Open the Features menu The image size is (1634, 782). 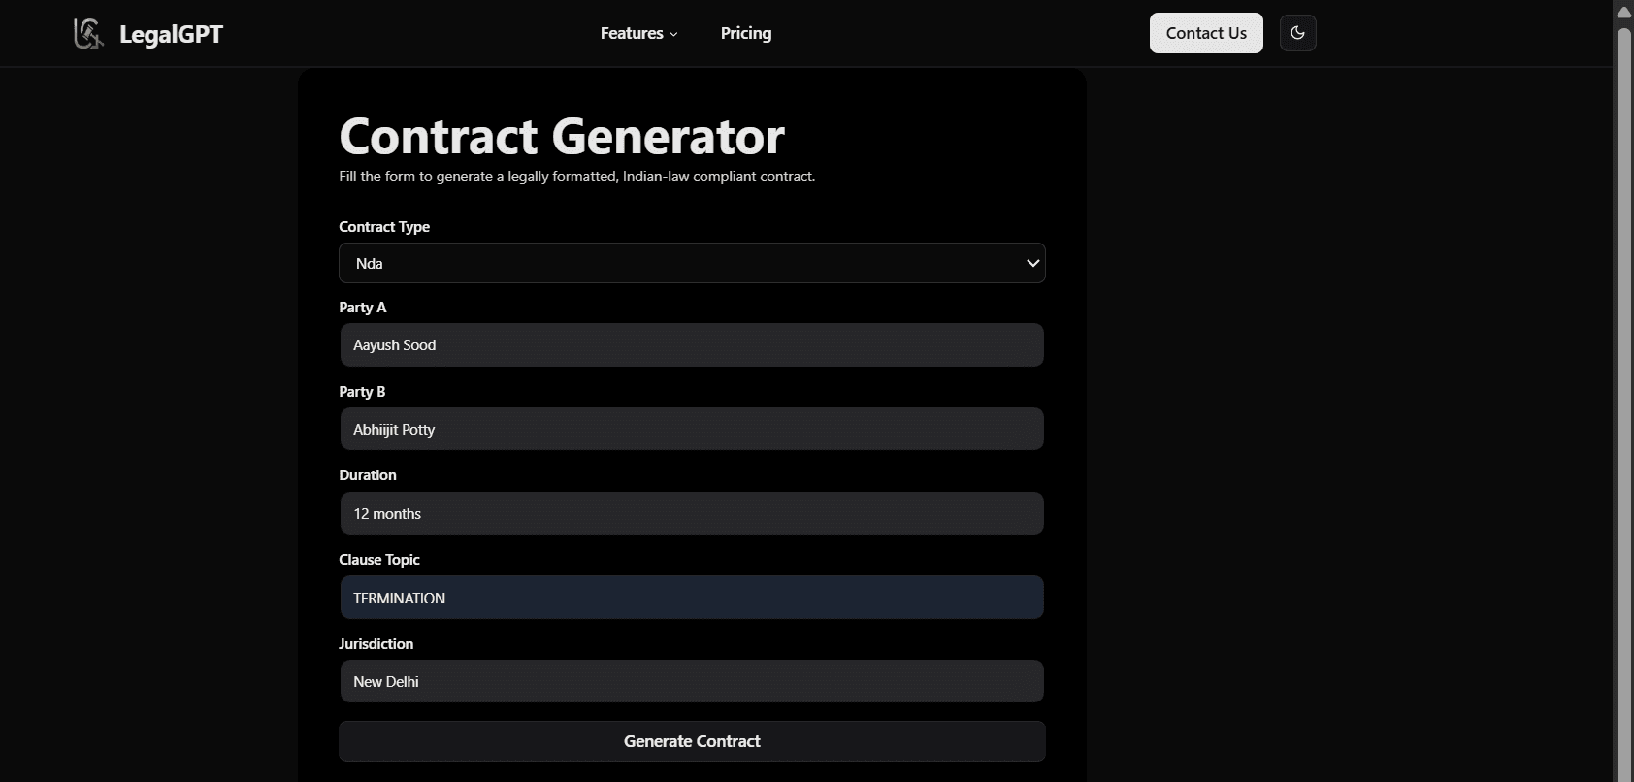coord(632,33)
